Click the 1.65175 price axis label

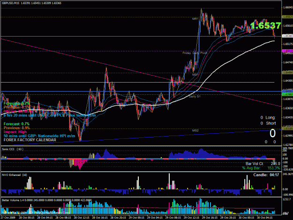point(288,44)
